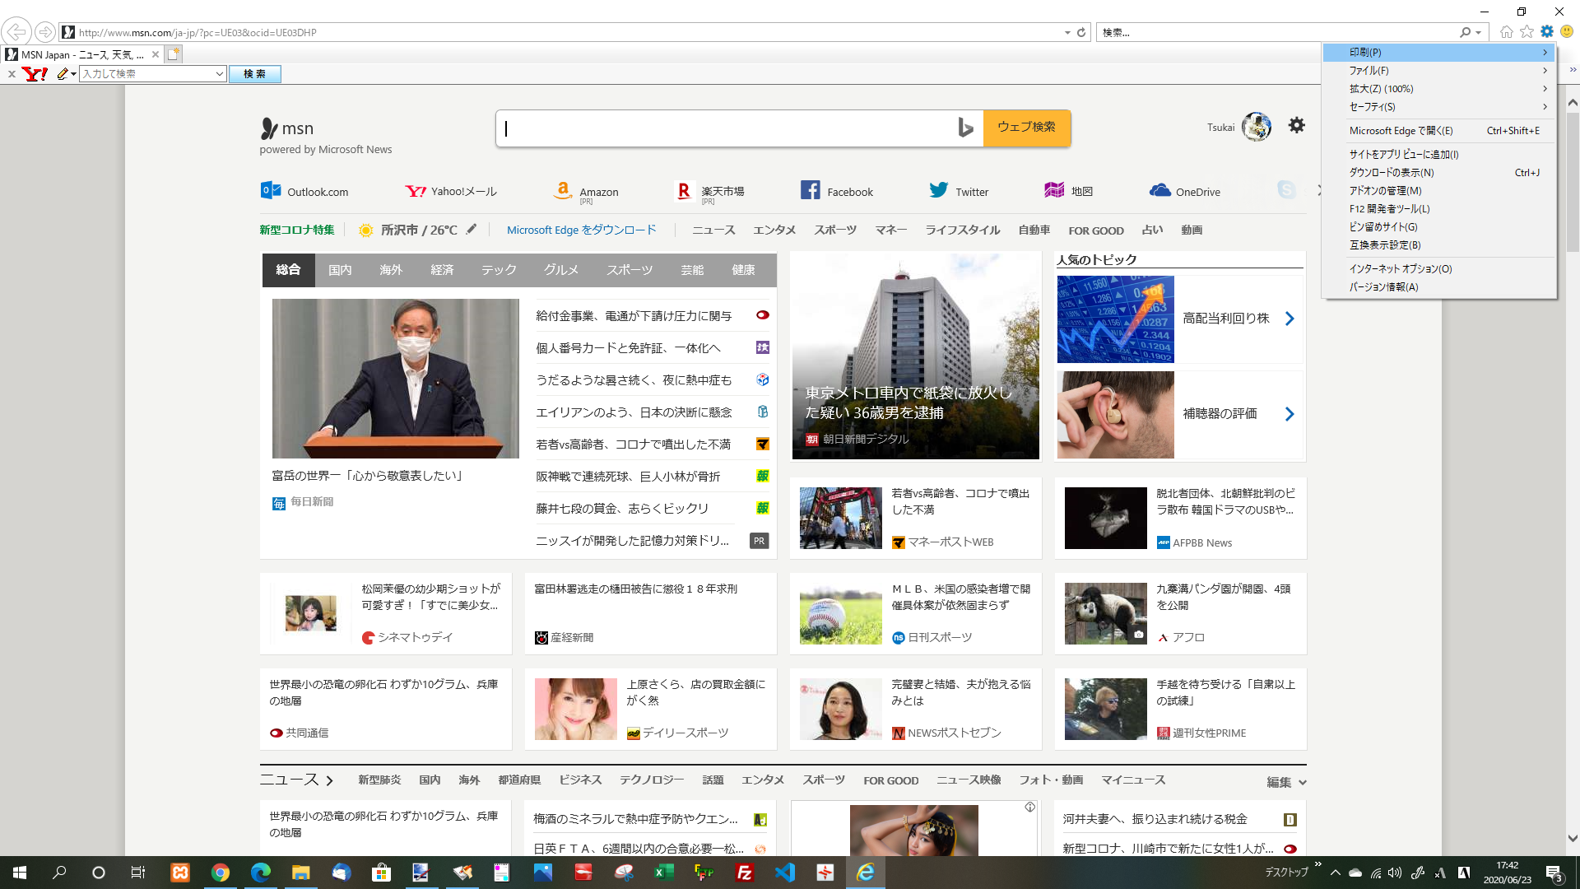Open Twitter shortcut
1580x889 pixels.
tap(959, 191)
